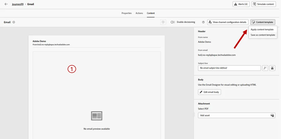Open the help question mark icon
281x139 pixels.
tap(203, 22)
